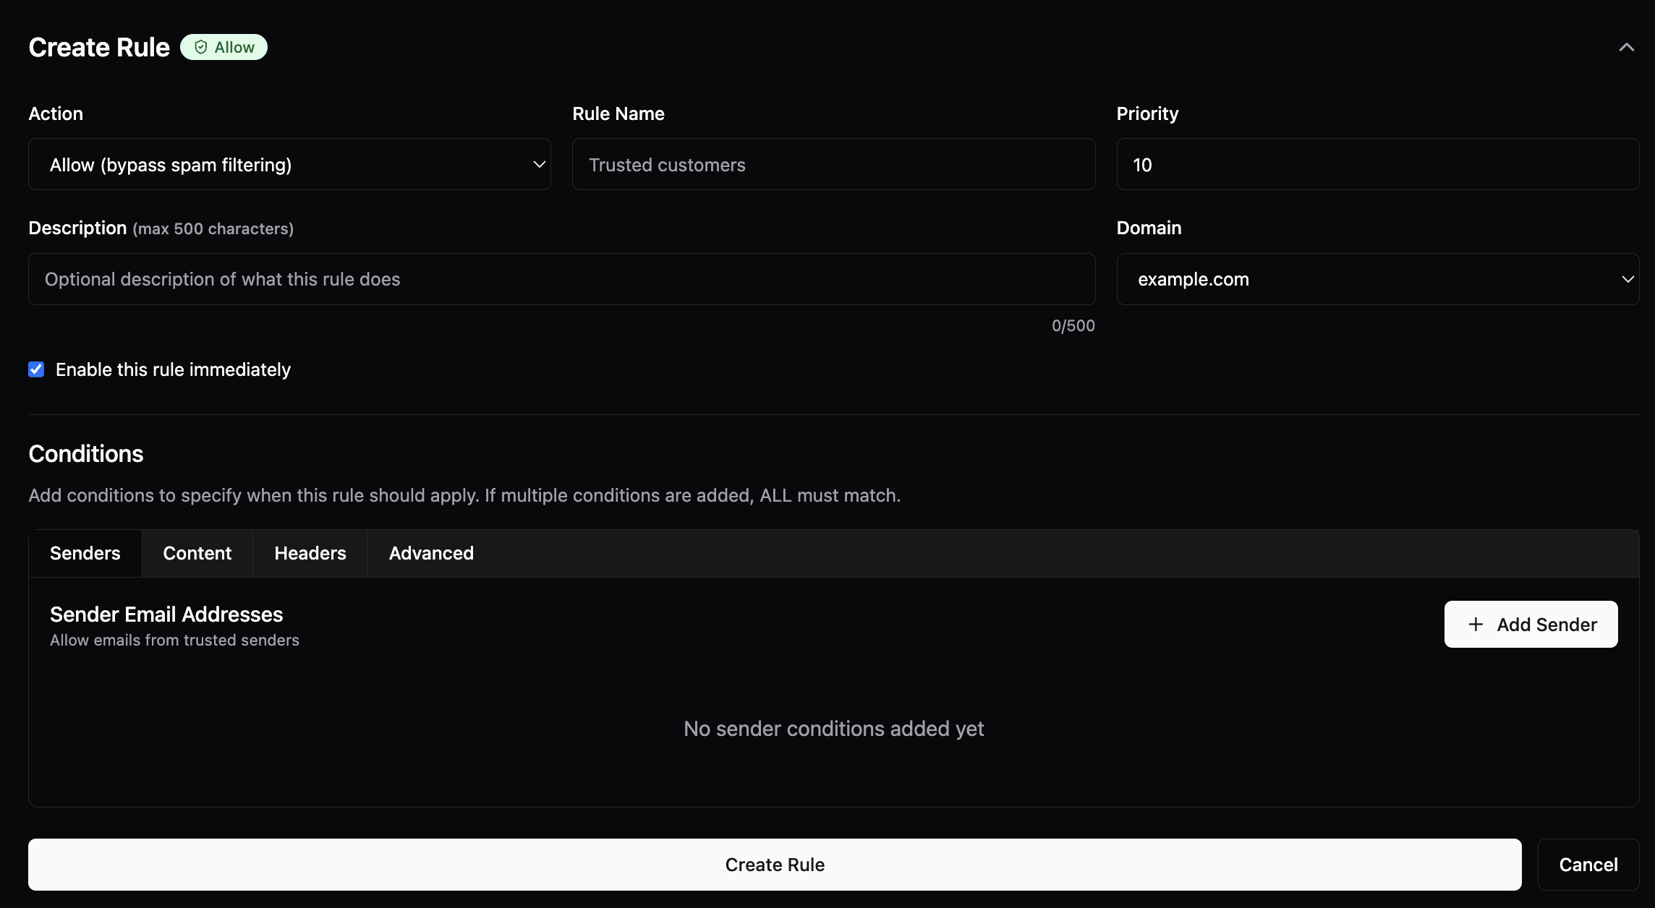The width and height of the screenshot is (1655, 908).
Task: Collapse the Create Rule panel chevron
Action: coord(1626,48)
